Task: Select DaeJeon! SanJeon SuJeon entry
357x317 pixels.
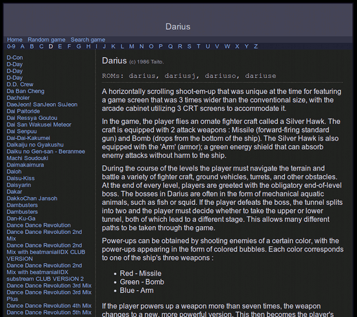Action: coord(42,104)
